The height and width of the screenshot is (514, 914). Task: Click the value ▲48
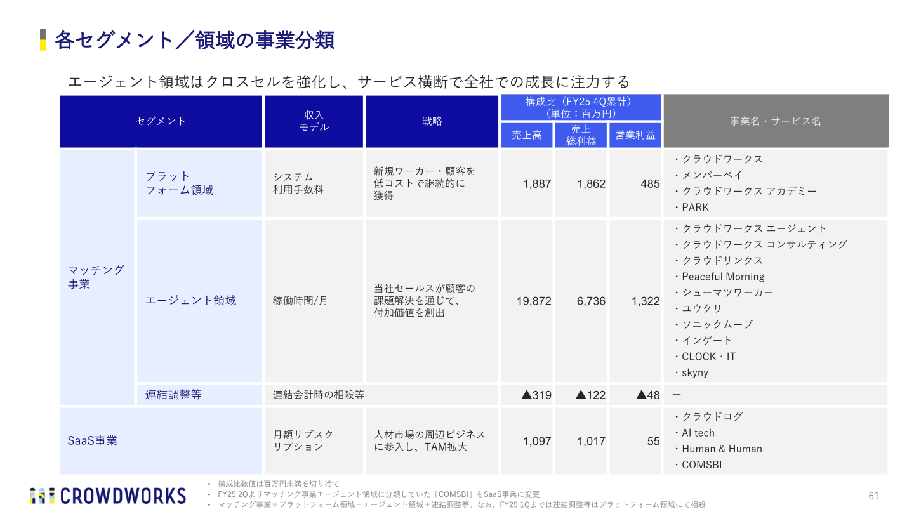coord(648,395)
